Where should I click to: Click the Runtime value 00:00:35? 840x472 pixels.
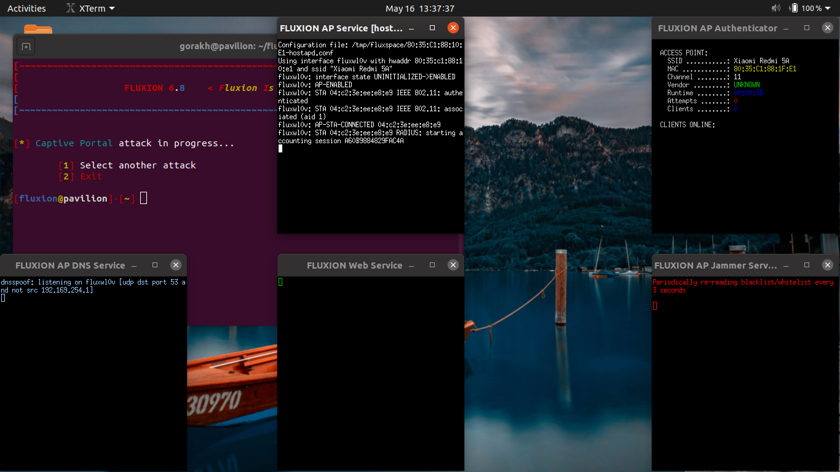click(x=748, y=93)
